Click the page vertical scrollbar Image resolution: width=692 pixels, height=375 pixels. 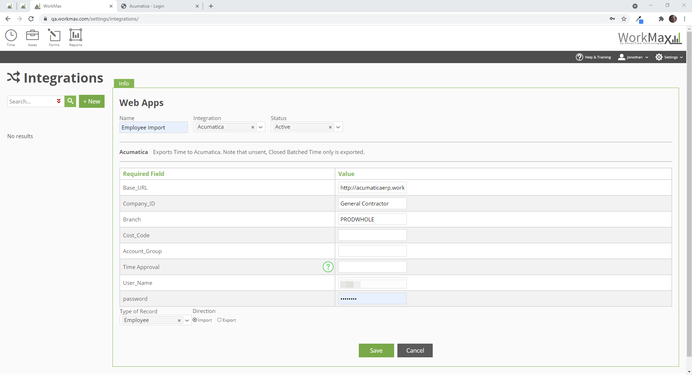pos(689,195)
